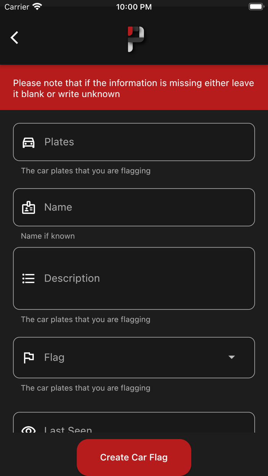Click inside the Description text area

coord(134,278)
